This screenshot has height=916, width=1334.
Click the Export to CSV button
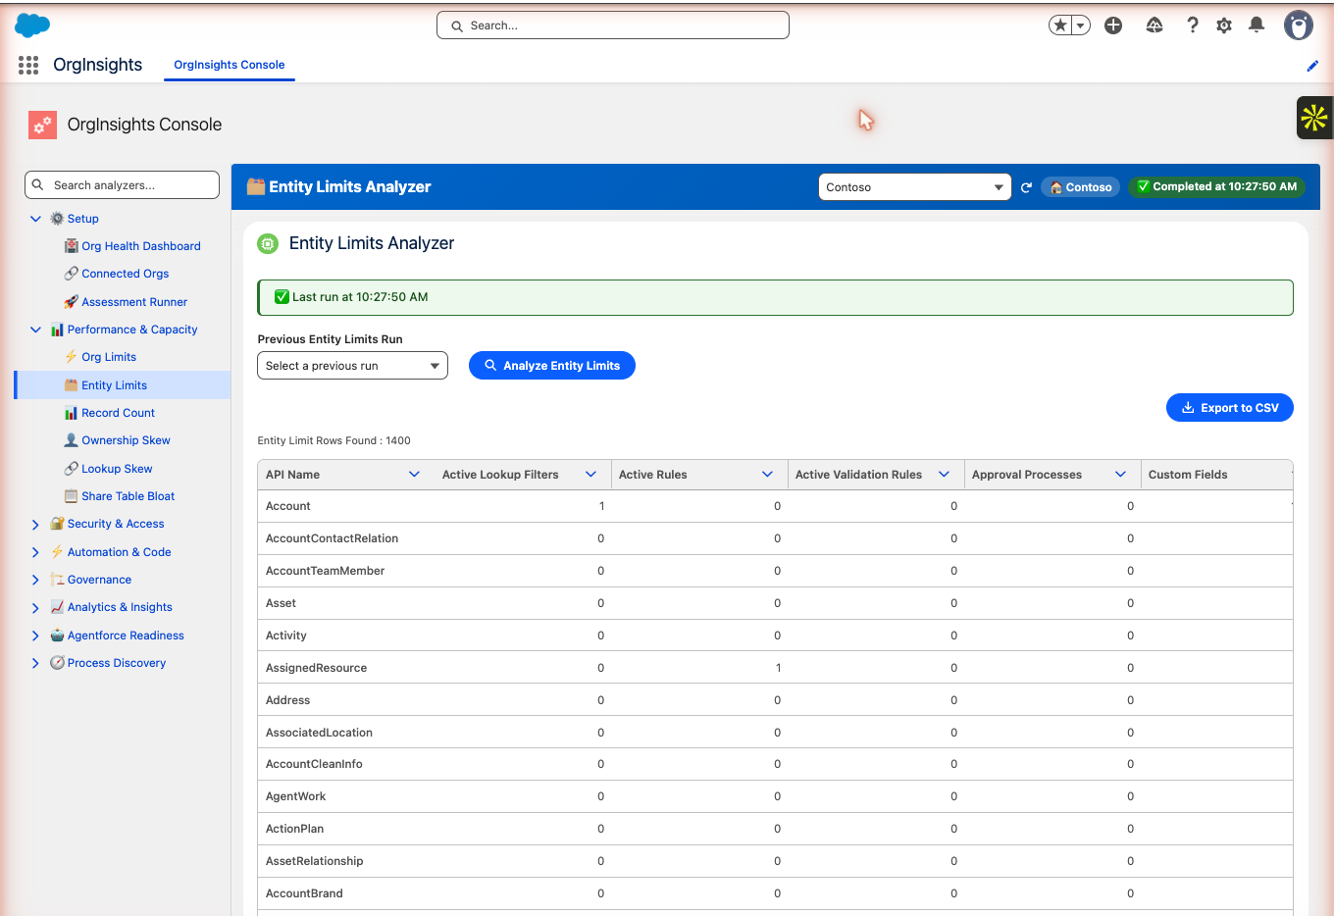(1230, 408)
